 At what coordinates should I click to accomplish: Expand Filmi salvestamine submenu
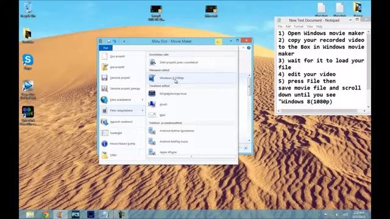[x=122, y=111]
